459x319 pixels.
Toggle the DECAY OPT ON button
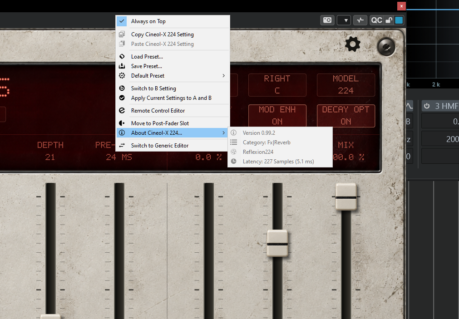click(345, 116)
